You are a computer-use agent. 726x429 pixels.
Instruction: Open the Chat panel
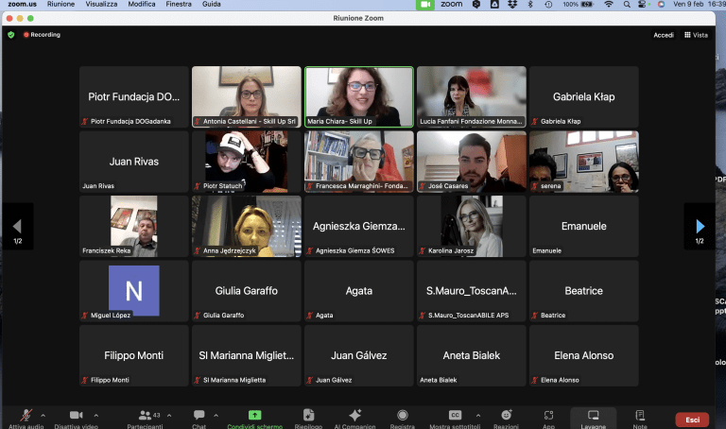(x=199, y=419)
